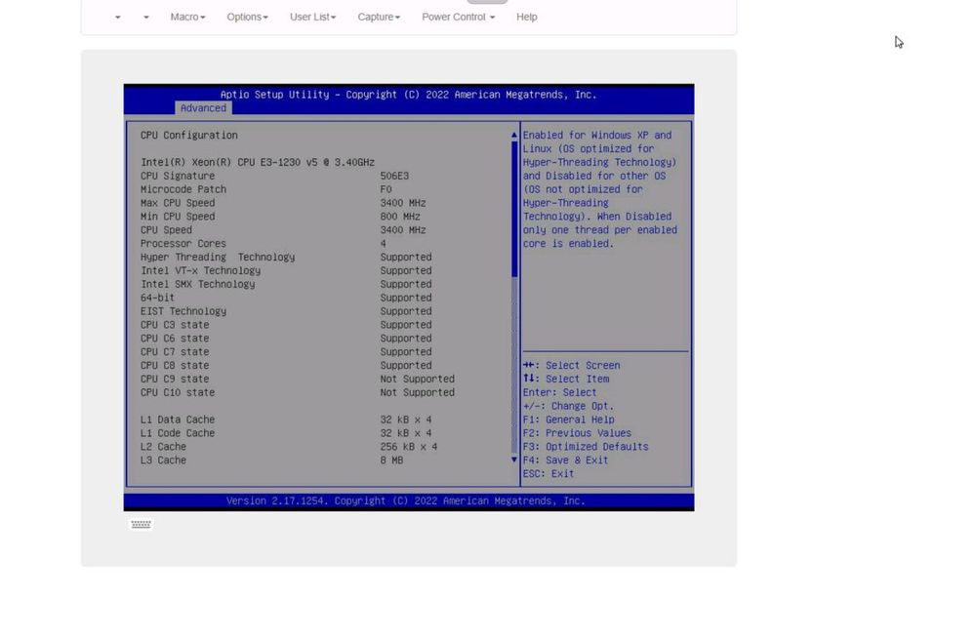The width and height of the screenshot is (975, 641).
Task: Click the CPU C9 state row
Action: point(298,379)
